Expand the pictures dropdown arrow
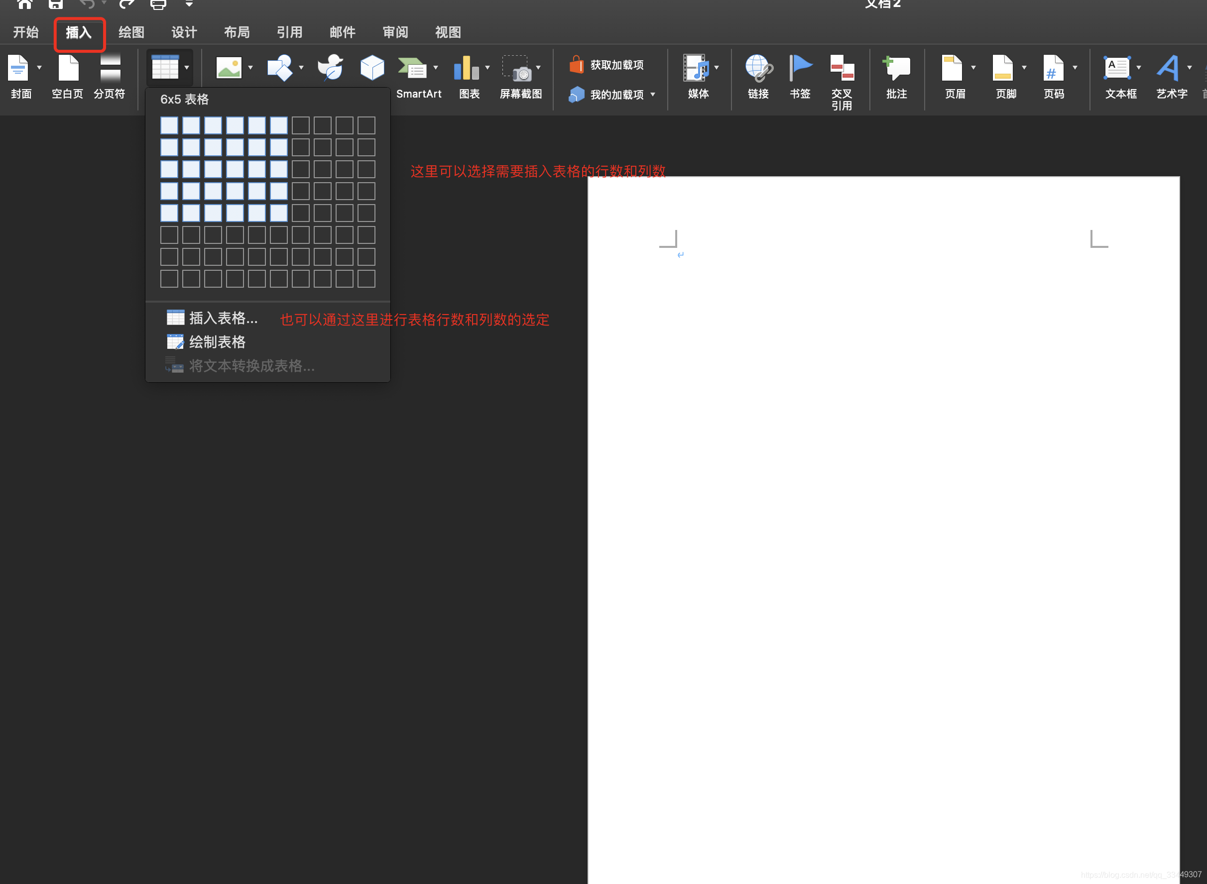Screen dimensions: 1207x884 (250, 68)
